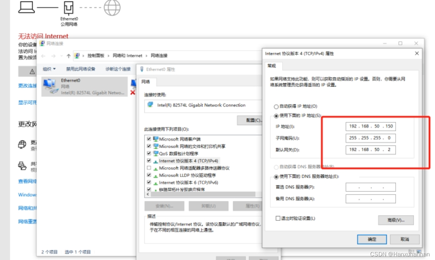This screenshot has width=435, height=260.
Task: Click the sharing options printer icon in Settings
Action: [x=22, y=165]
